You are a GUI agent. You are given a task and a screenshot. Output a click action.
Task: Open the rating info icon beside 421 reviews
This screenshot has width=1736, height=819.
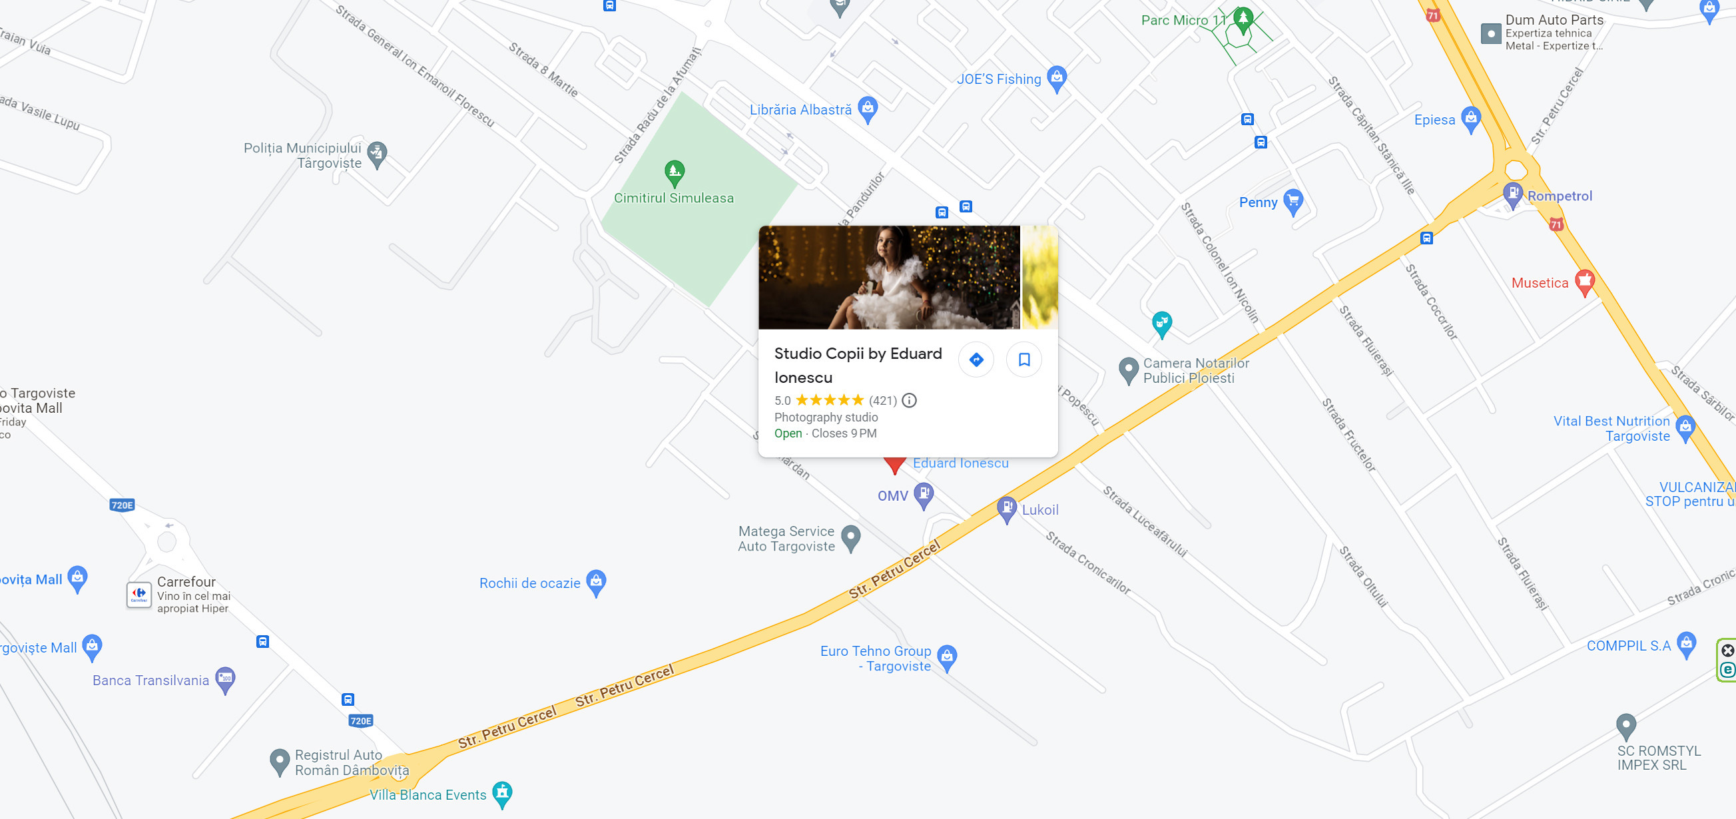909,400
